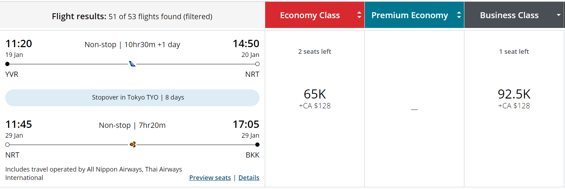Click the BKK arrival point marker

pyautogui.click(x=257, y=145)
